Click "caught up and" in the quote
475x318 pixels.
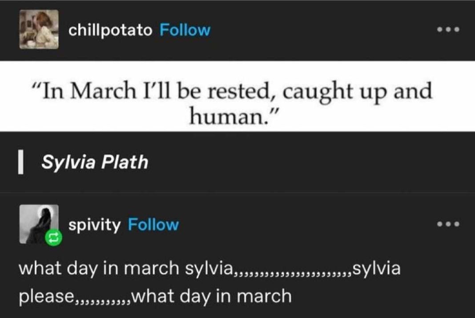(x=358, y=91)
